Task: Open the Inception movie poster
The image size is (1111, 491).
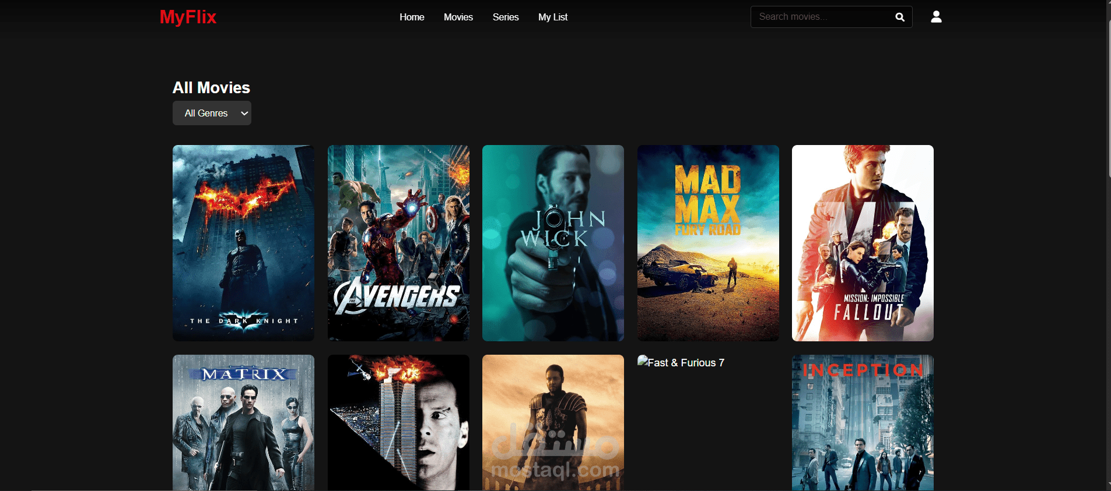Action: coord(863,423)
